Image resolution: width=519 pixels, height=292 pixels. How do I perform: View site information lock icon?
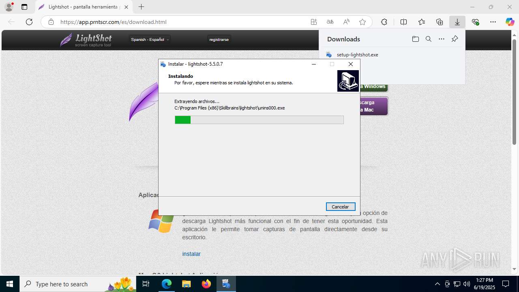tap(51, 22)
